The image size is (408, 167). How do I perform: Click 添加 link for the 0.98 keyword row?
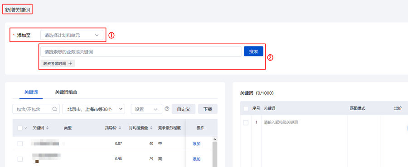click(196, 159)
